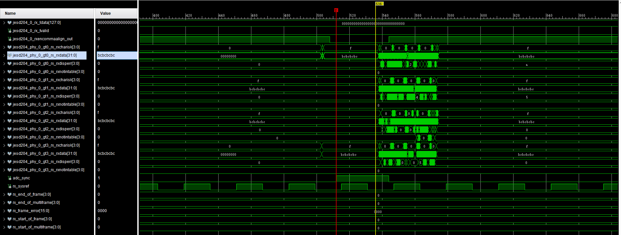Screen dimensions: 621x235
Task: Click the bus icon of jesd204_0_rx_tdata
Action: (10, 23)
